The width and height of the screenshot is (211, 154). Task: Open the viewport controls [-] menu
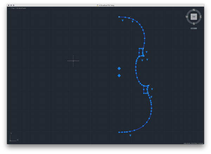[x=9, y=8]
